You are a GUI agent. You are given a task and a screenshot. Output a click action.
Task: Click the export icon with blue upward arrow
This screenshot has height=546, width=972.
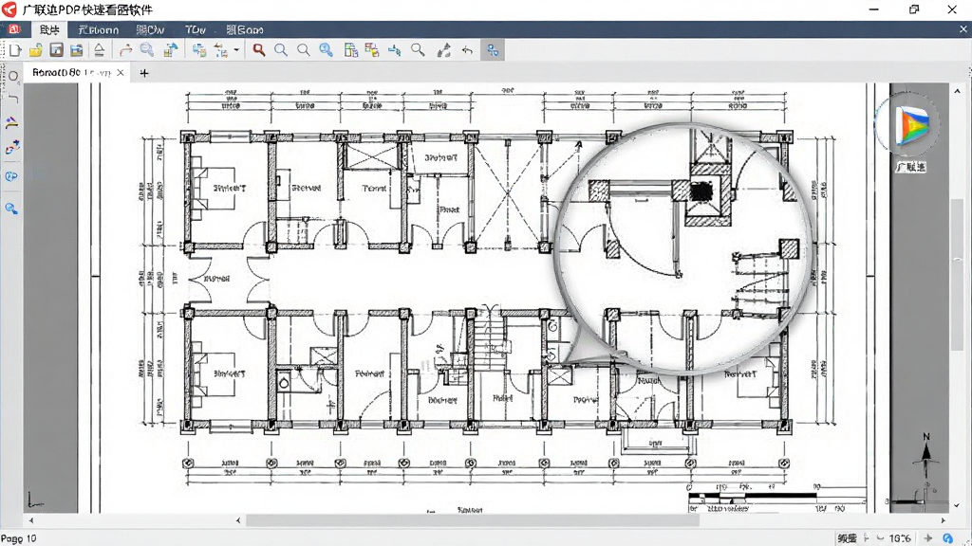pyautogui.click(x=171, y=50)
